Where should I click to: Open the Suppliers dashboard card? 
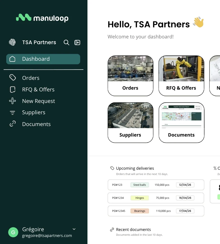(130, 123)
